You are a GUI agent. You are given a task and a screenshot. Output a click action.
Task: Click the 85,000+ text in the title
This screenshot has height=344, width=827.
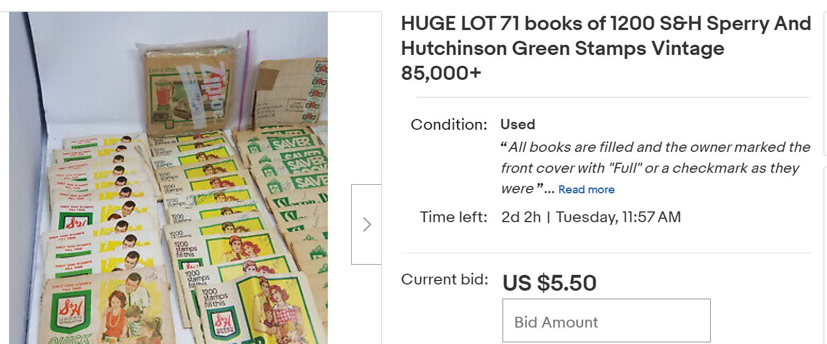pos(441,73)
